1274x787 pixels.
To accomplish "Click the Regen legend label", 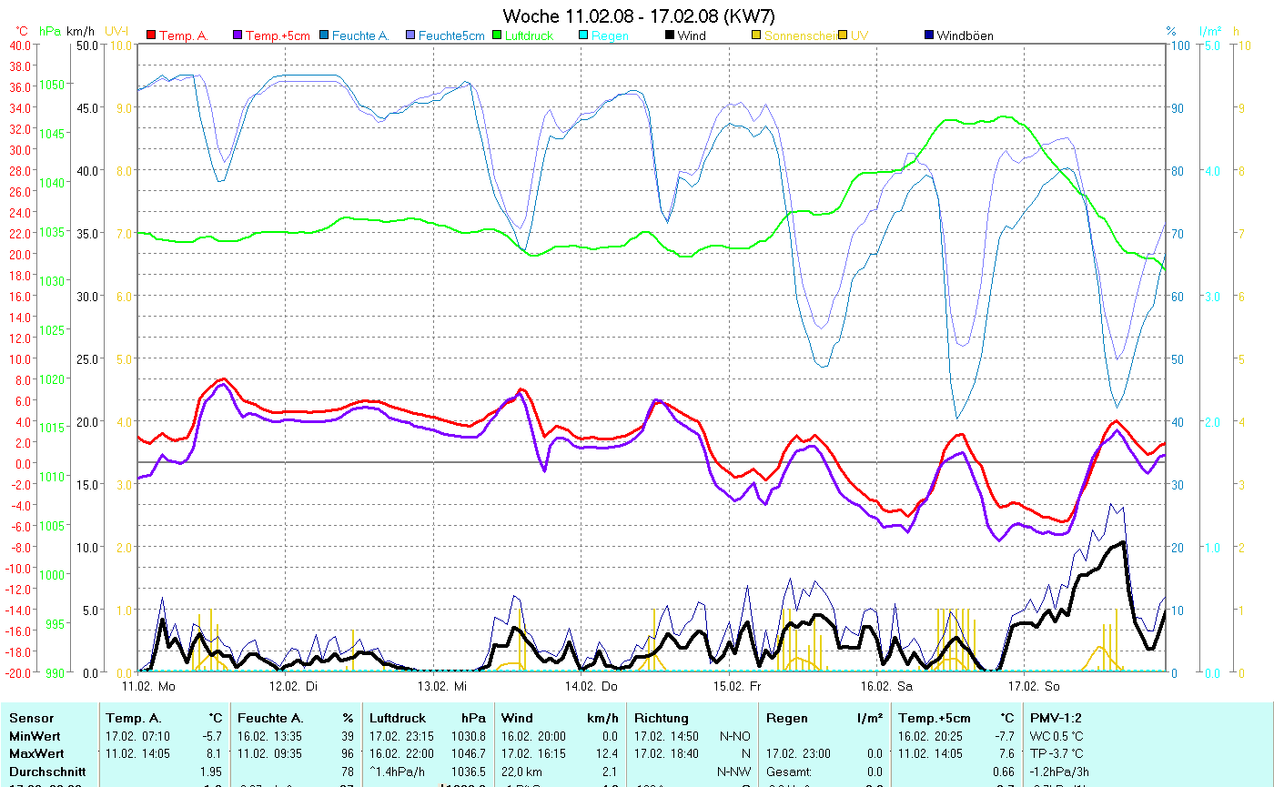I will [x=610, y=36].
